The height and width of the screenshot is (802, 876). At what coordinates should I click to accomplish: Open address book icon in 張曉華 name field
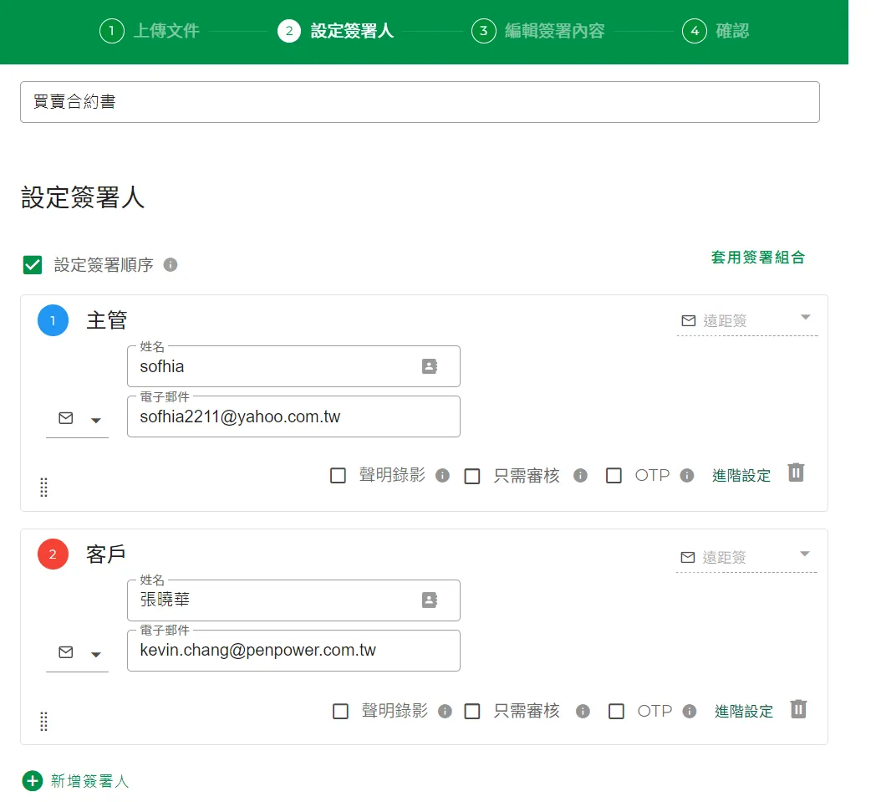coord(430,600)
